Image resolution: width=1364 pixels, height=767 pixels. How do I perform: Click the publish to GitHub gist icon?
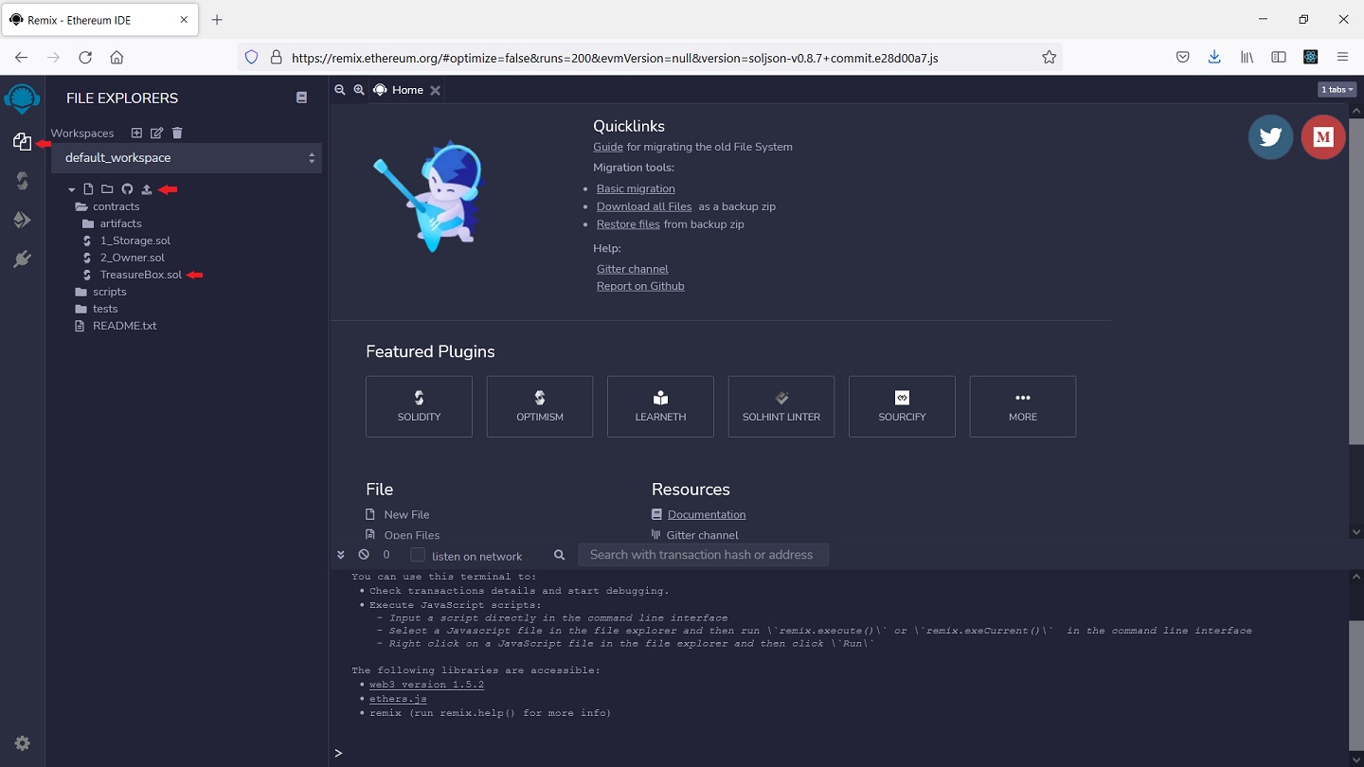click(x=127, y=189)
